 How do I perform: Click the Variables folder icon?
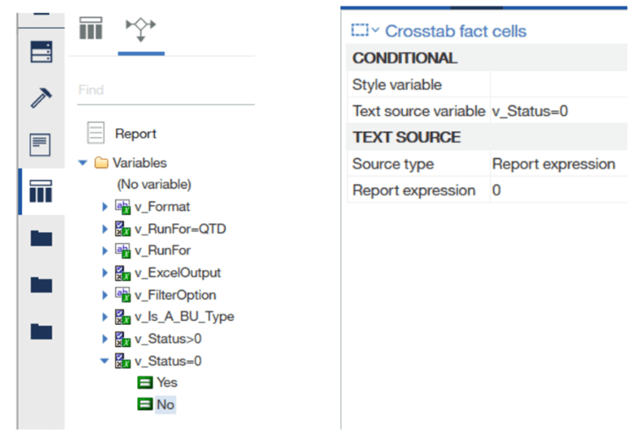click(101, 163)
